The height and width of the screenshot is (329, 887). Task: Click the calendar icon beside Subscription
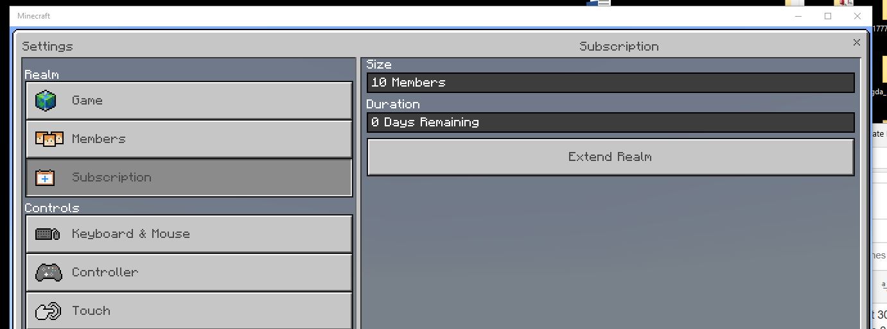click(44, 178)
